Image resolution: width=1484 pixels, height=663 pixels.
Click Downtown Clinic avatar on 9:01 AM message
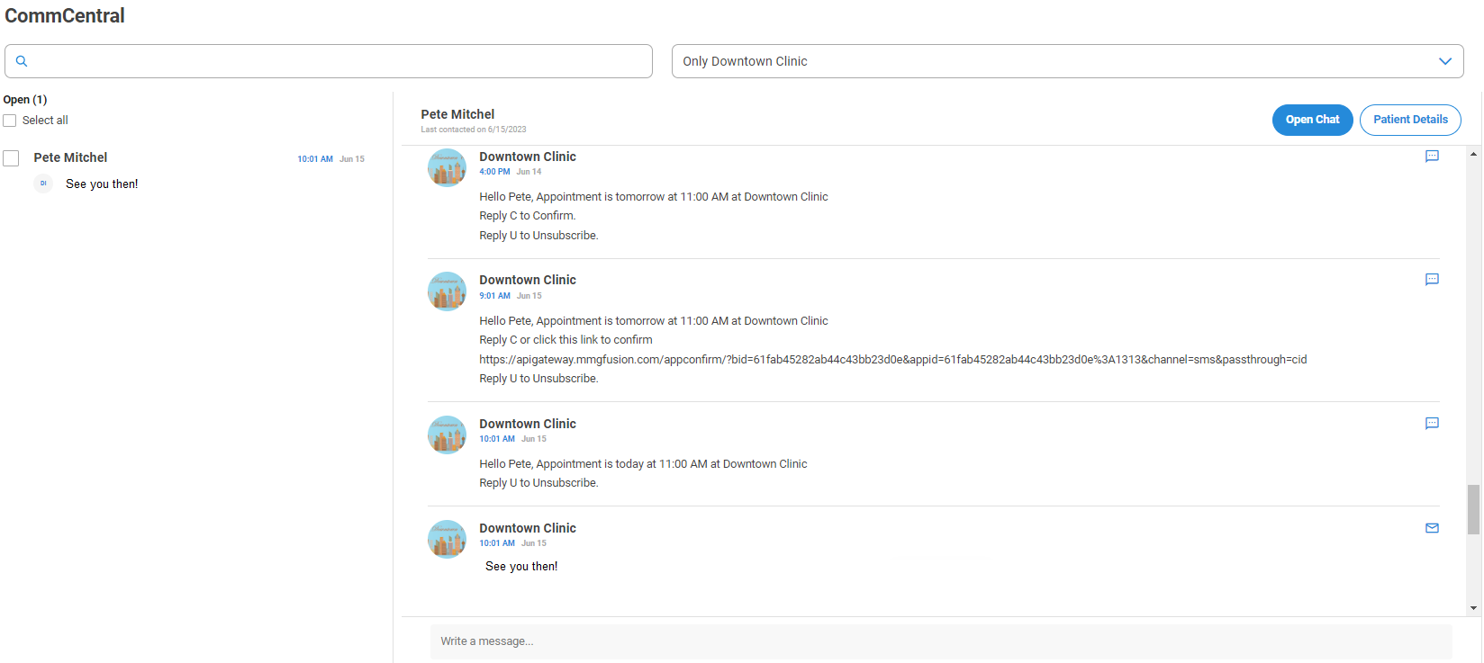coord(447,291)
